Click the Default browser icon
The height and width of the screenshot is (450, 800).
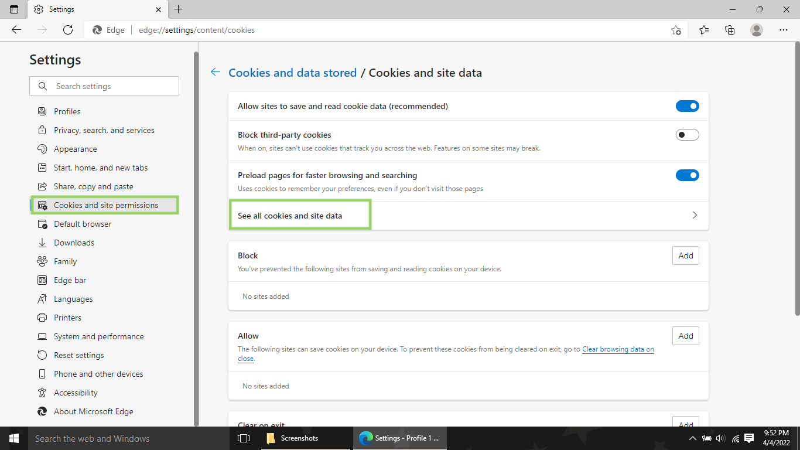click(x=42, y=224)
